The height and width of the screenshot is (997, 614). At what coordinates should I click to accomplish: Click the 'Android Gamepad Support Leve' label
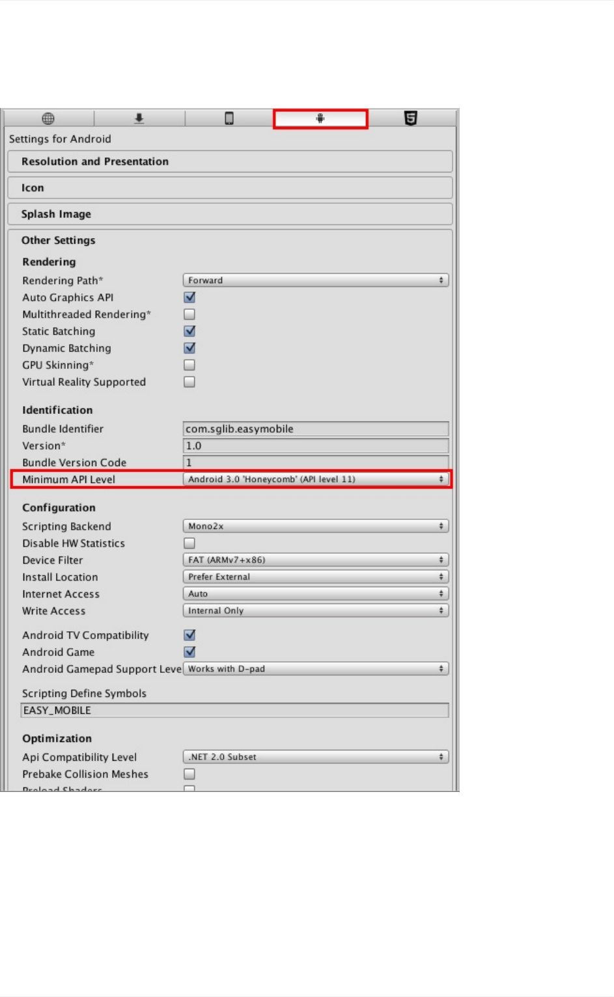click(x=102, y=669)
